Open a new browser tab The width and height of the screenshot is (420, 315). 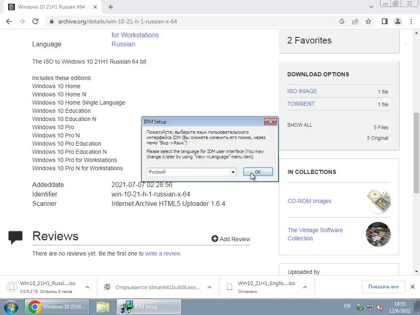[x=111, y=7]
